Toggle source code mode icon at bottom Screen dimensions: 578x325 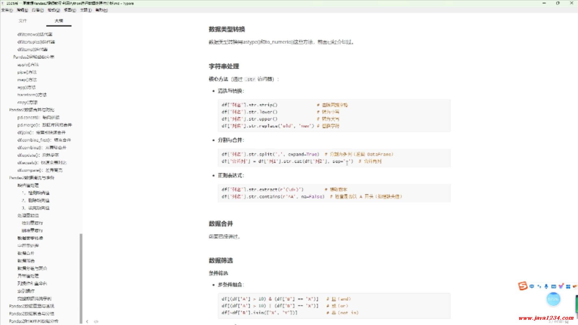tap(96, 321)
